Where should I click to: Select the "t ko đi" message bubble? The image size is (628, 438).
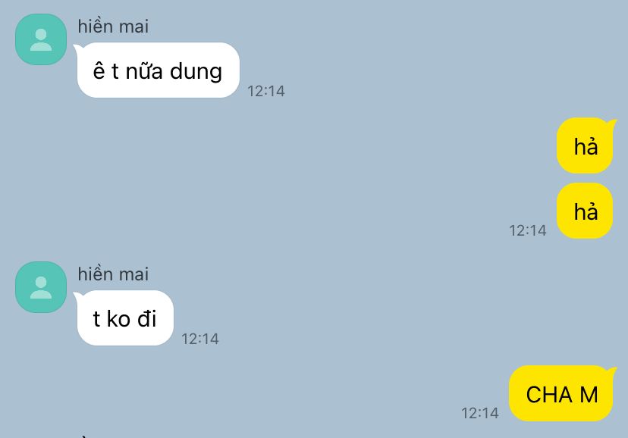click(x=124, y=318)
